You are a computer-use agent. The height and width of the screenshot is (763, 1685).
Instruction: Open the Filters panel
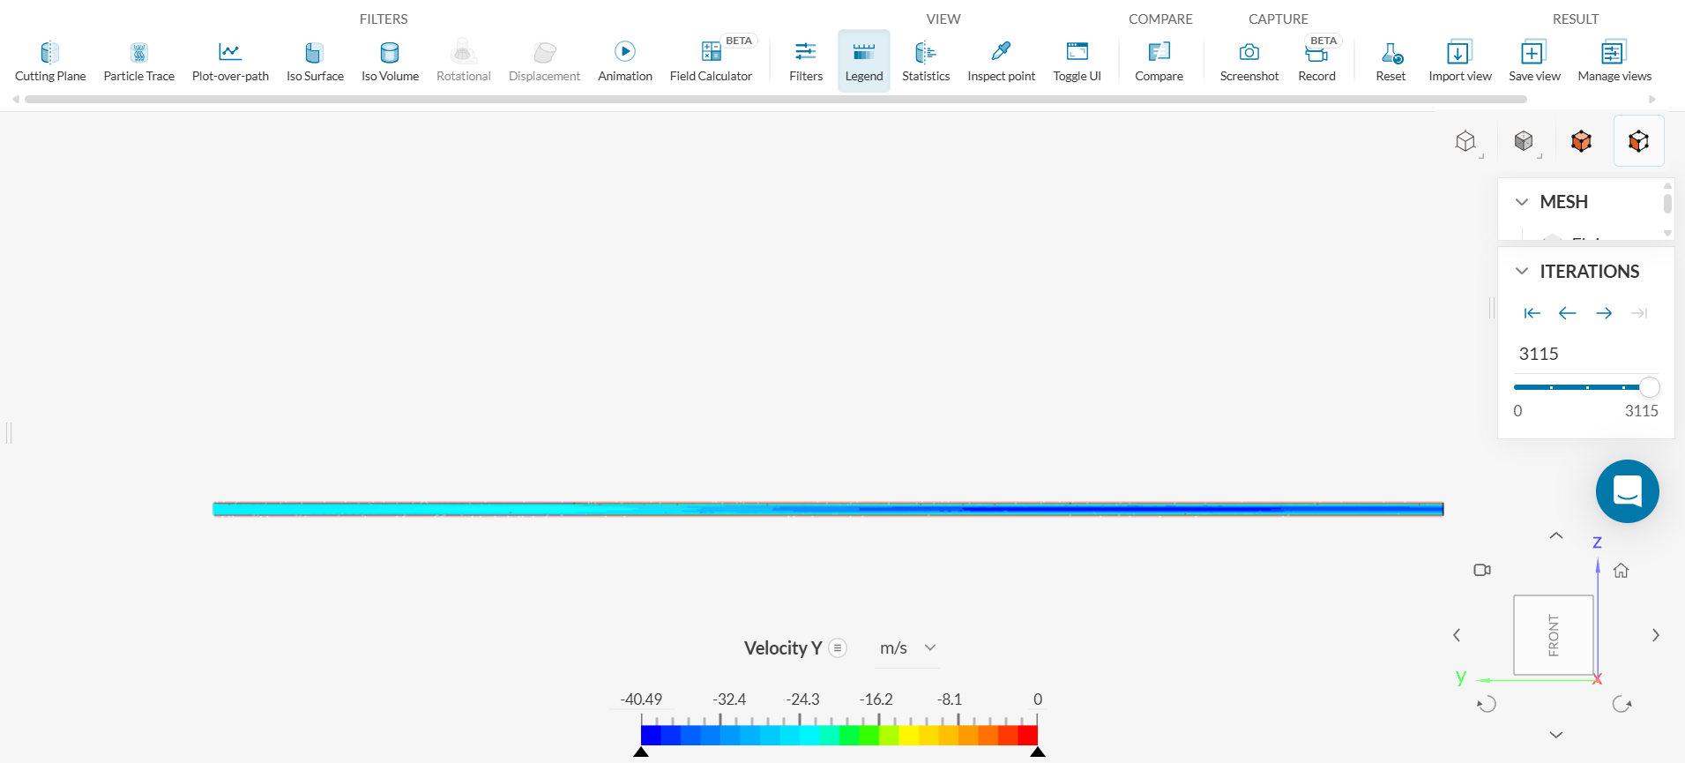(806, 62)
